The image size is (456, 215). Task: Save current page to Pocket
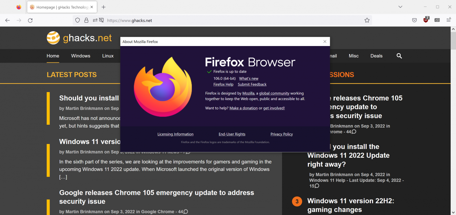point(414,20)
